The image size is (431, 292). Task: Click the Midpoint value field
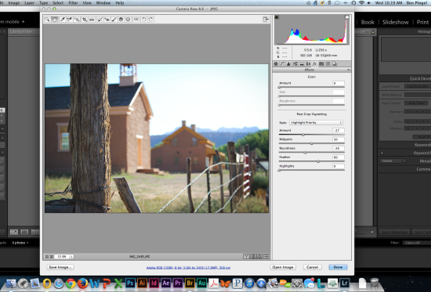[339, 139]
